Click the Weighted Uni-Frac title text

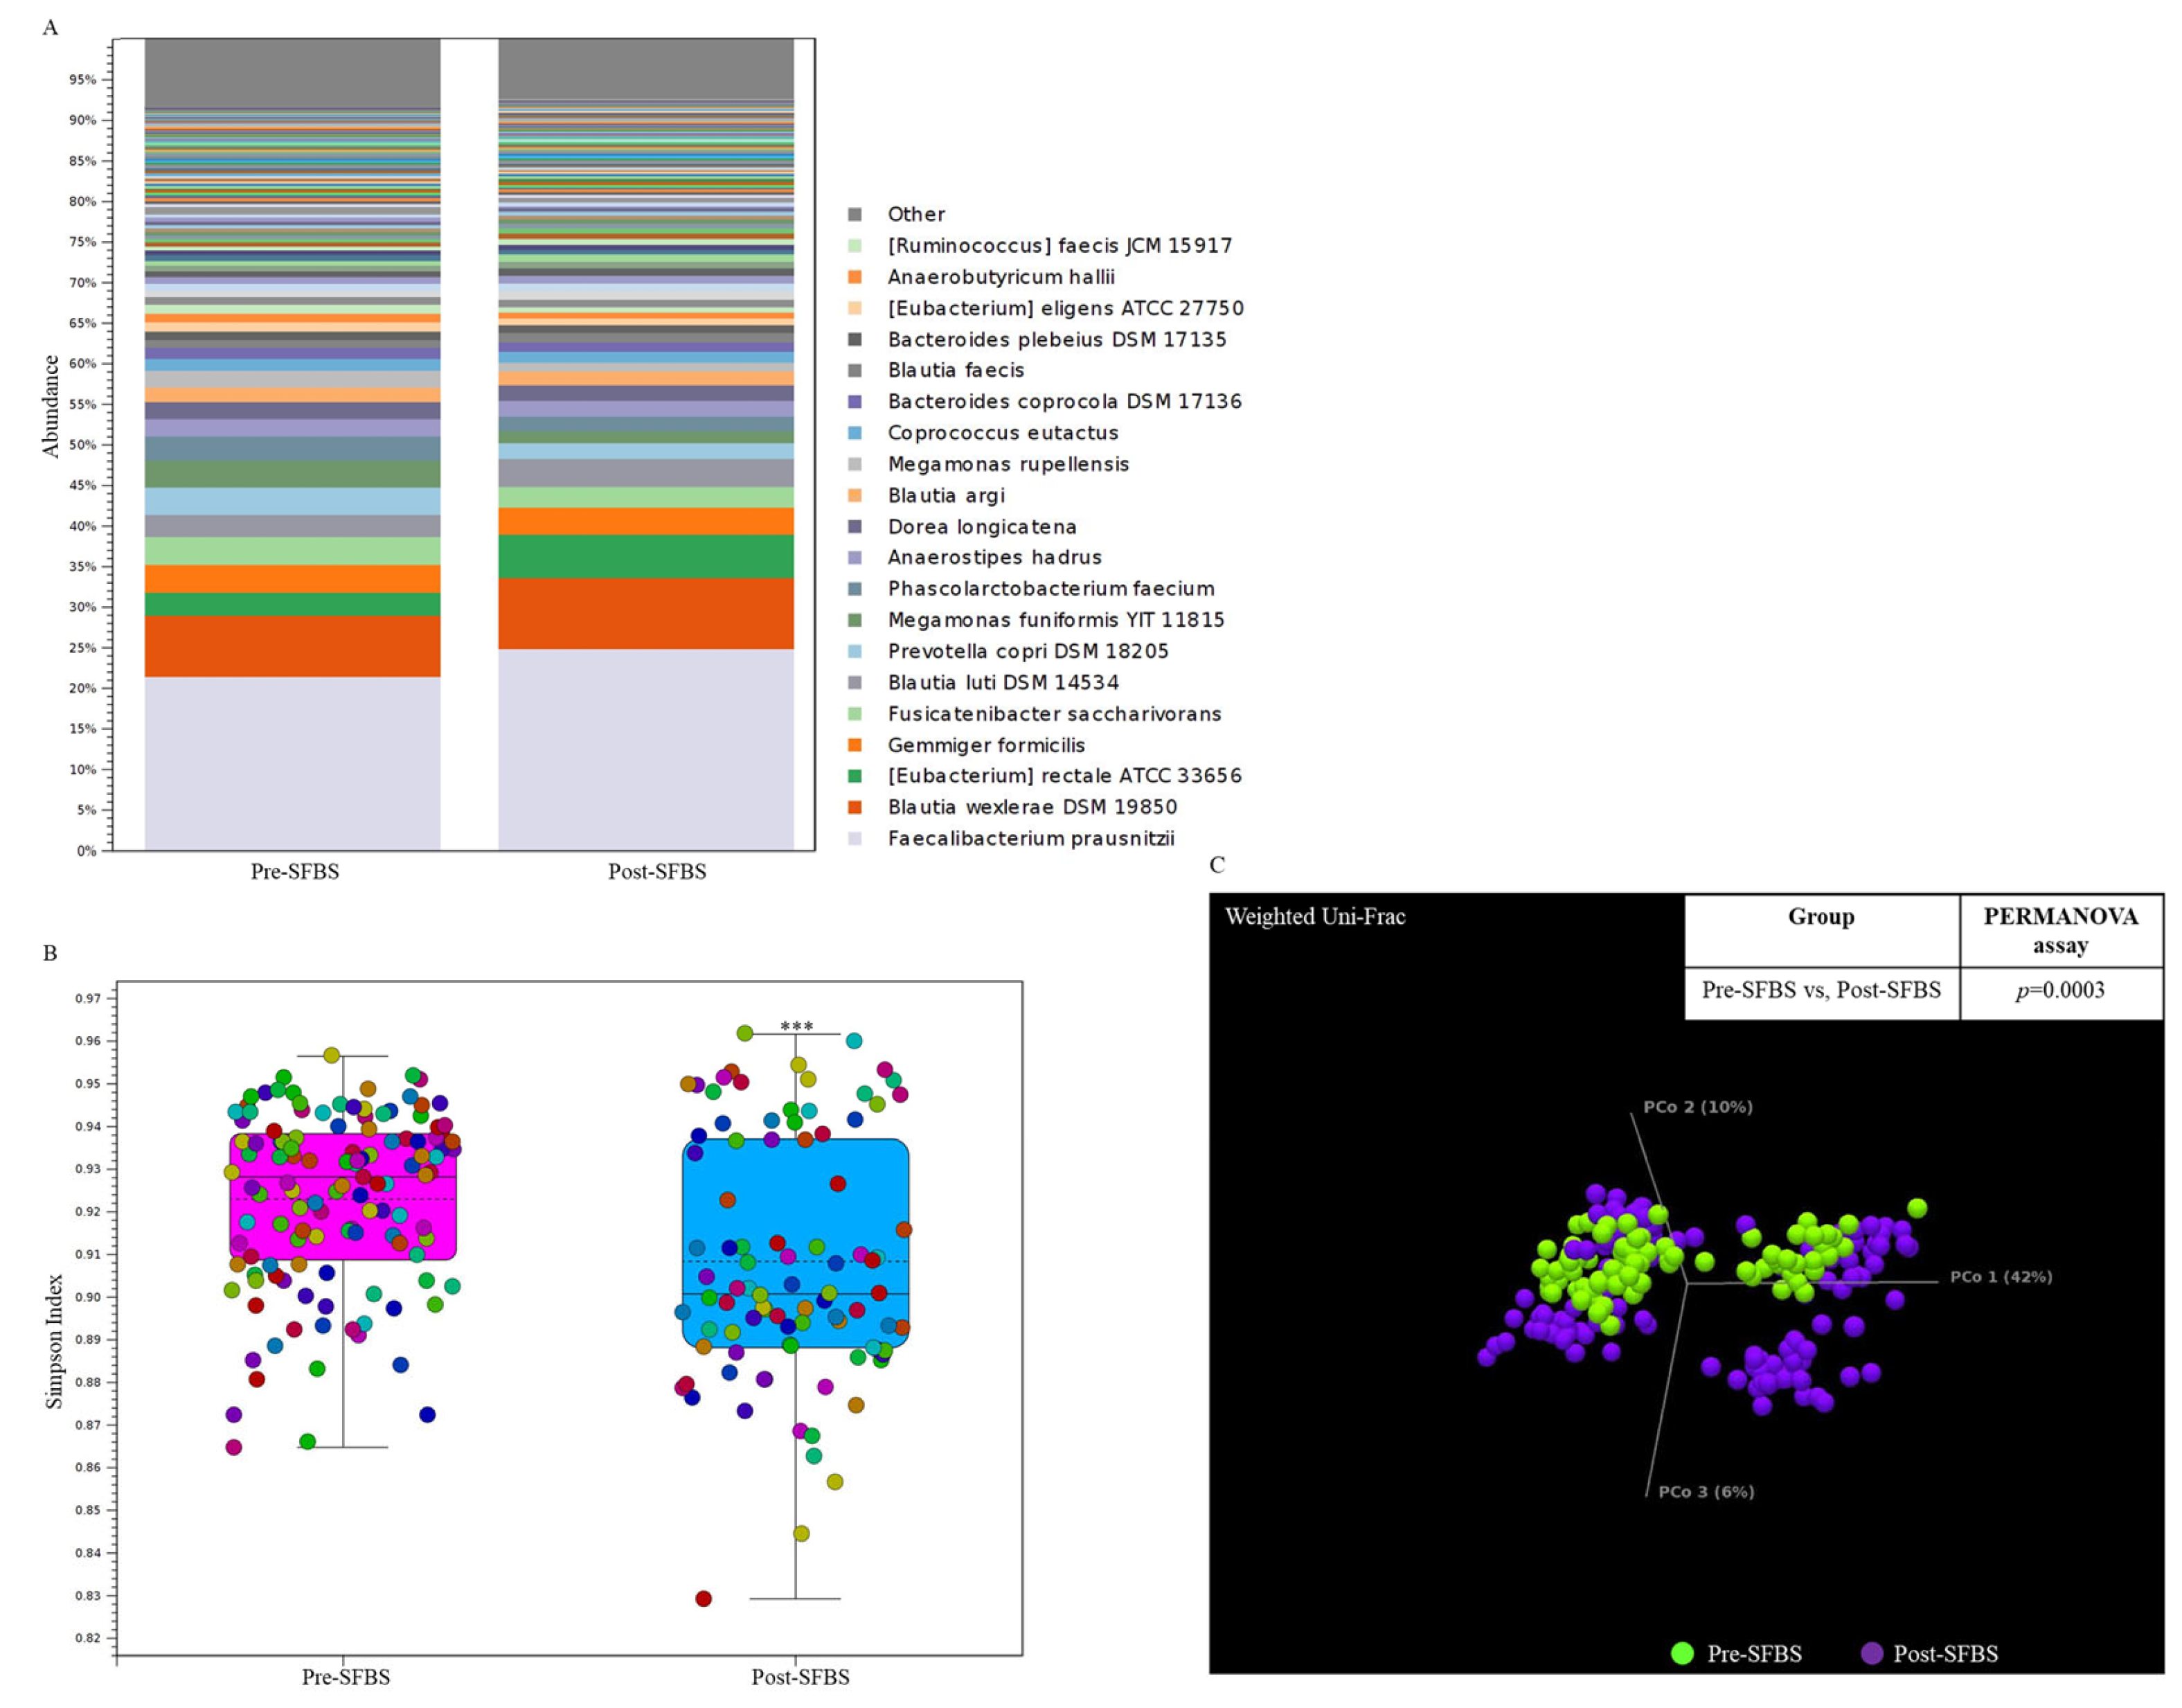click(x=1314, y=916)
